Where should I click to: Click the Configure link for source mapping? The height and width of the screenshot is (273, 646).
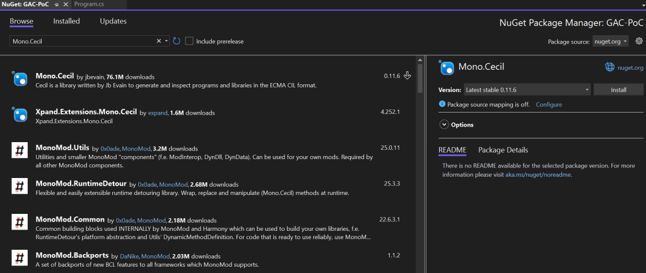(x=548, y=104)
